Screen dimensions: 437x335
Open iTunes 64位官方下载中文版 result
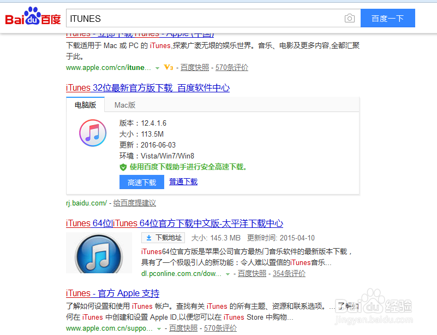click(175, 224)
